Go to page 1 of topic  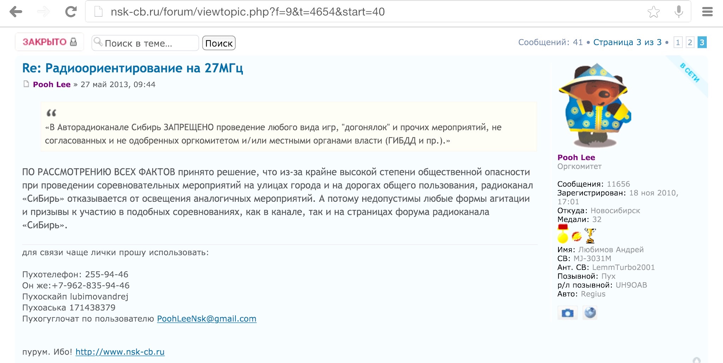[677, 43]
